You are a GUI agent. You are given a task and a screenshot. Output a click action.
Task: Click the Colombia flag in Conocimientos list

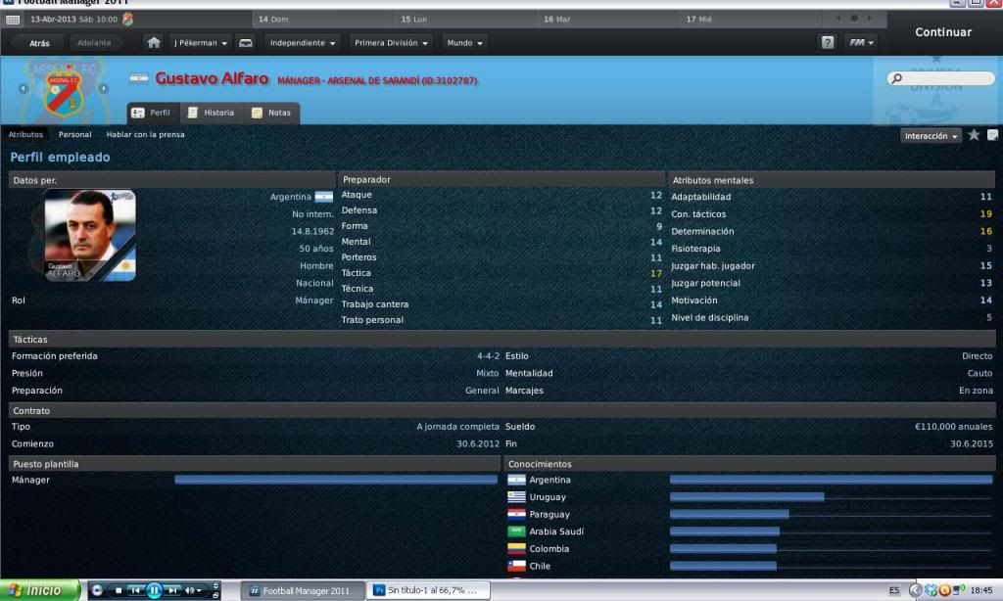coord(516,549)
